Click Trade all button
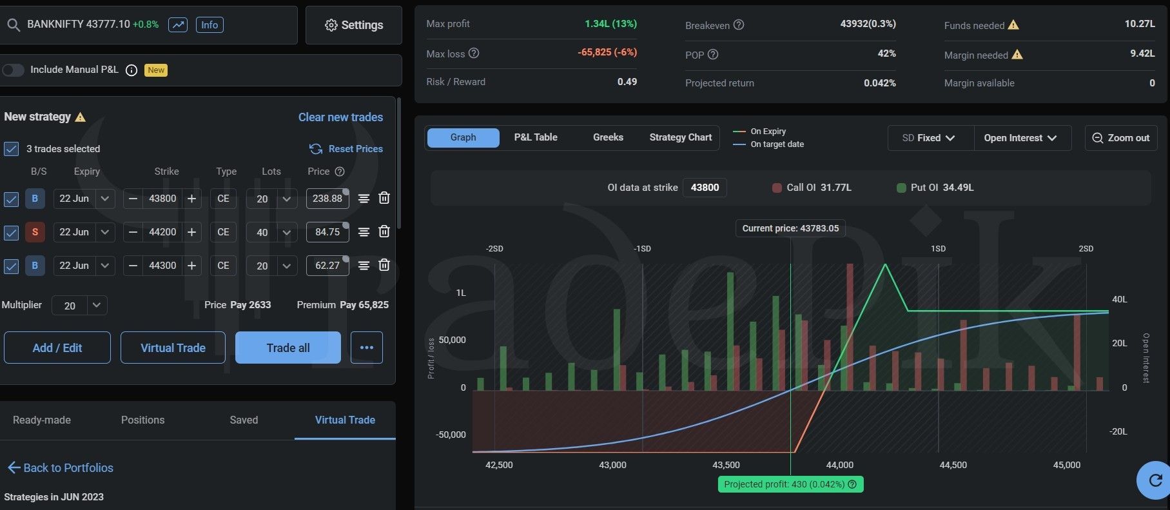This screenshot has width=1170, height=510. coord(288,348)
